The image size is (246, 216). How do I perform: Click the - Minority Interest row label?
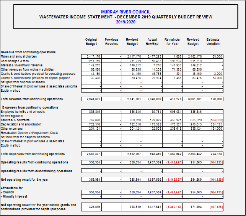(x=14, y=197)
